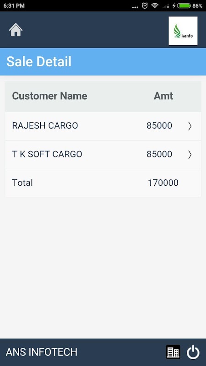The image size is (206, 366).
Task: Tap the battery indicator icon
Action: tap(184, 5)
